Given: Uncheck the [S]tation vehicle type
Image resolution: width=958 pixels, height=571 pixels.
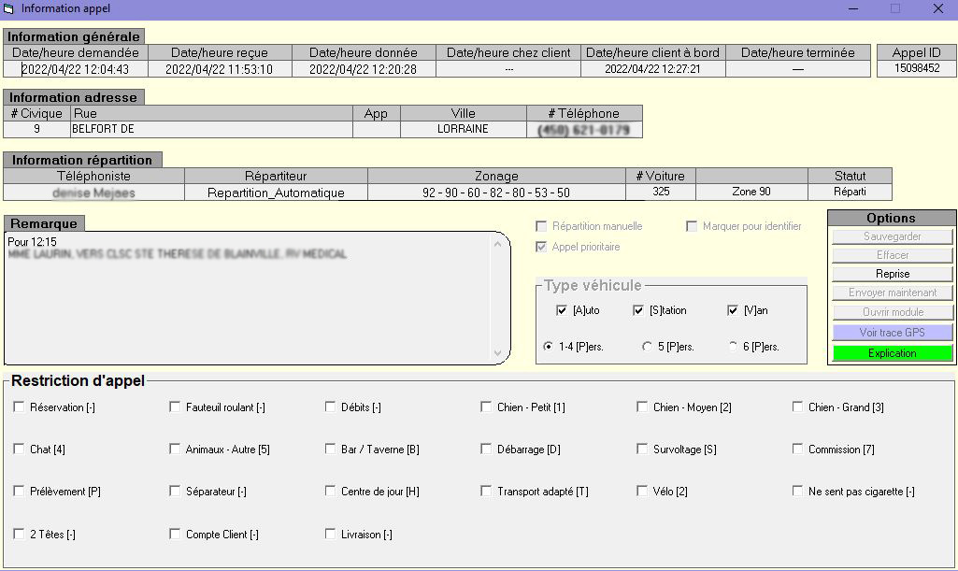Looking at the screenshot, I should coord(637,310).
